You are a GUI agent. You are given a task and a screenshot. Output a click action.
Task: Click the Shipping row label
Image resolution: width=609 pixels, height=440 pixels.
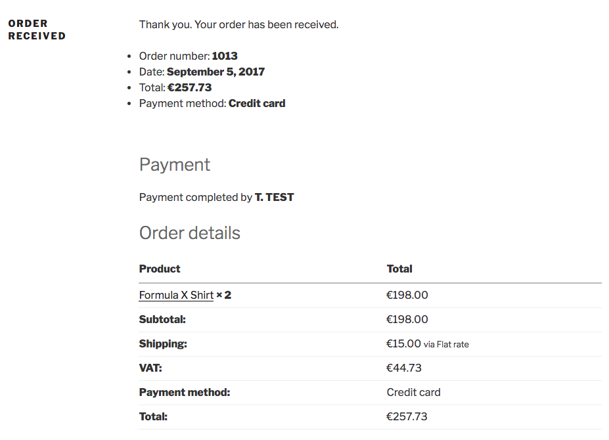click(163, 344)
